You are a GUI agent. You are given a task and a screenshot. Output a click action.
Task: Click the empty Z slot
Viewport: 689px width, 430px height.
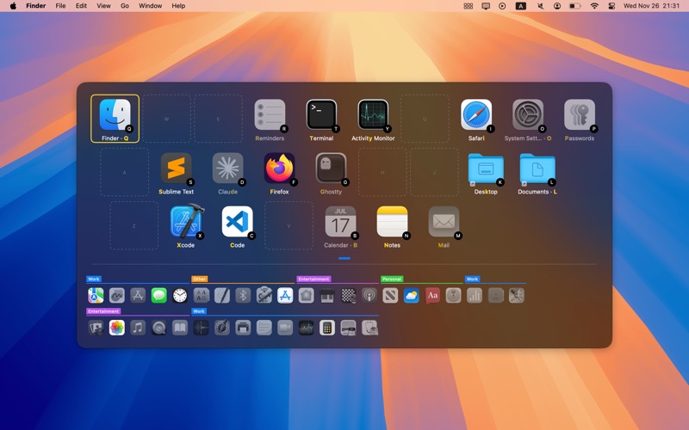click(x=134, y=225)
